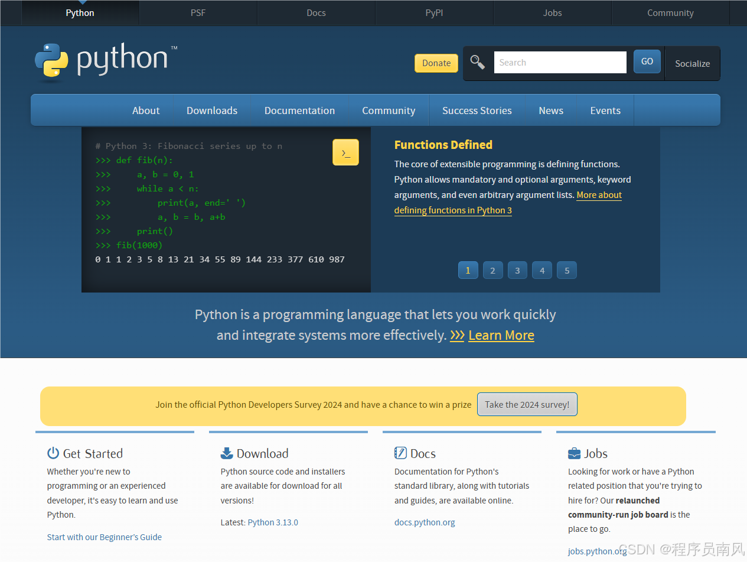Select slide 3 in the code carousel
Screen dimensions: 747x562
pos(517,270)
